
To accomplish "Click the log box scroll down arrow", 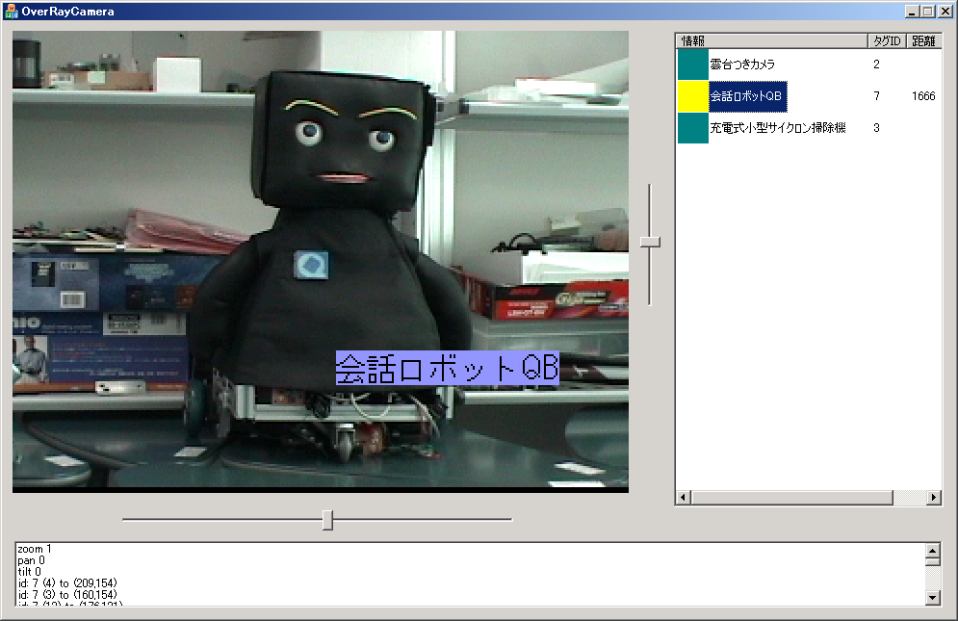I will tap(933, 598).
